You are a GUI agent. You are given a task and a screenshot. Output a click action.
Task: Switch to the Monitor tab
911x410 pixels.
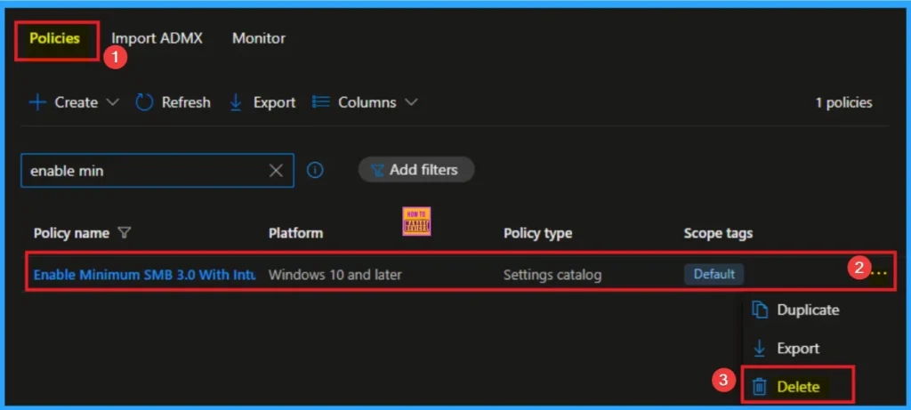[259, 38]
